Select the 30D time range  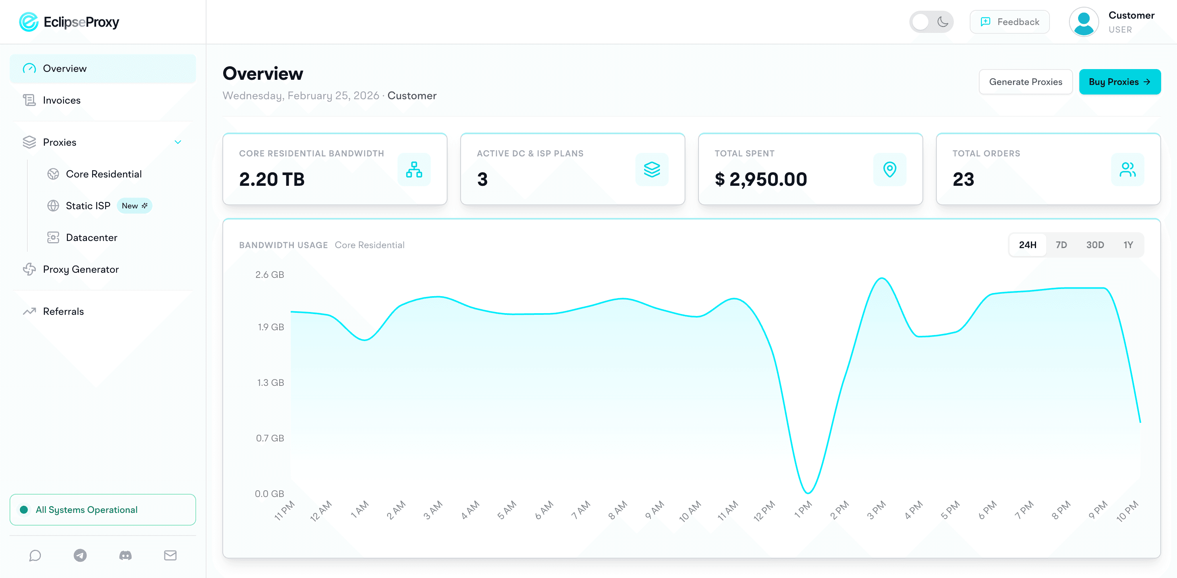(1095, 245)
